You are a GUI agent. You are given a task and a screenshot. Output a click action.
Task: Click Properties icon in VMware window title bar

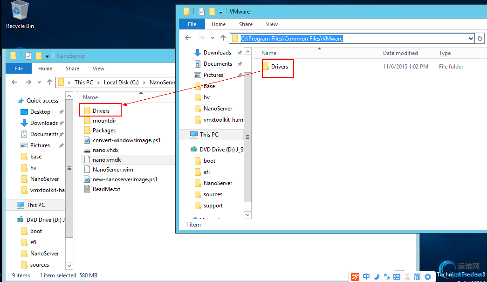click(x=202, y=12)
